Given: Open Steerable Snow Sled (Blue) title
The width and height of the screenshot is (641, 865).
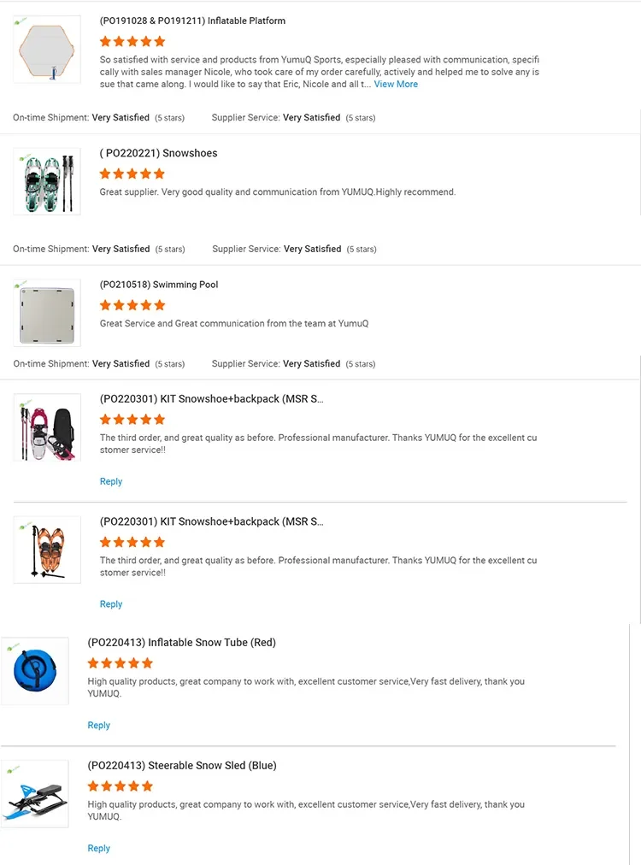Looking at the screenshot, I should click(182, 766).
